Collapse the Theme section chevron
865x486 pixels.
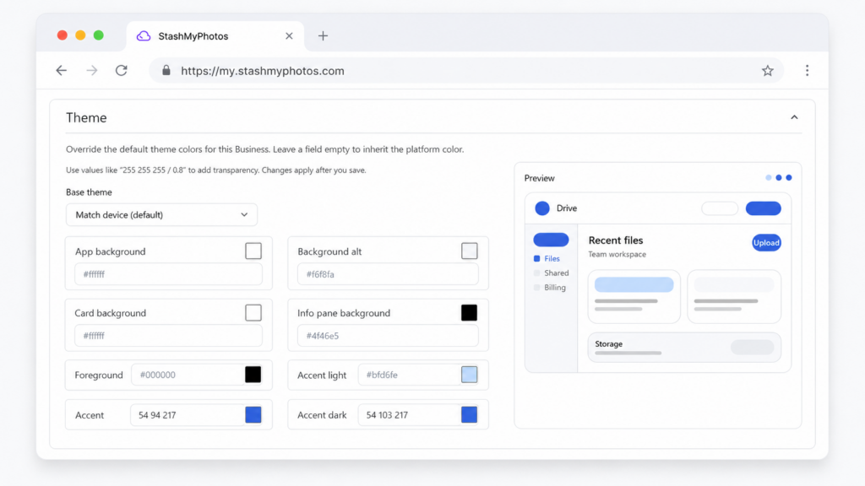(794, 117)
